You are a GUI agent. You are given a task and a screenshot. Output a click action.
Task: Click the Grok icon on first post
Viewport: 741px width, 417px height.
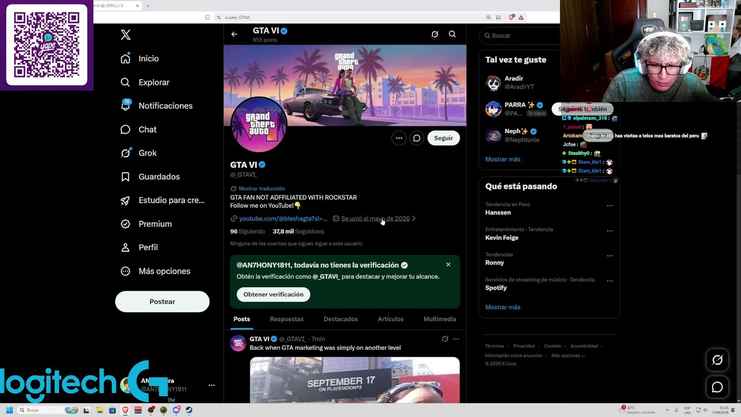[x=445, y=339]
